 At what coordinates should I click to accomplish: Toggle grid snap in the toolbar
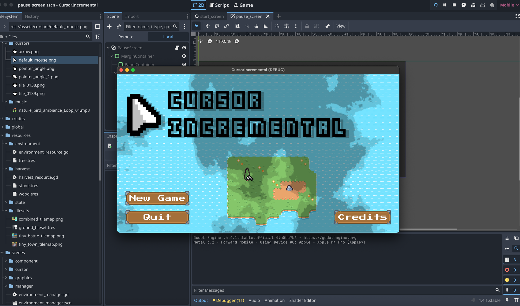click(x=286, y=26)
